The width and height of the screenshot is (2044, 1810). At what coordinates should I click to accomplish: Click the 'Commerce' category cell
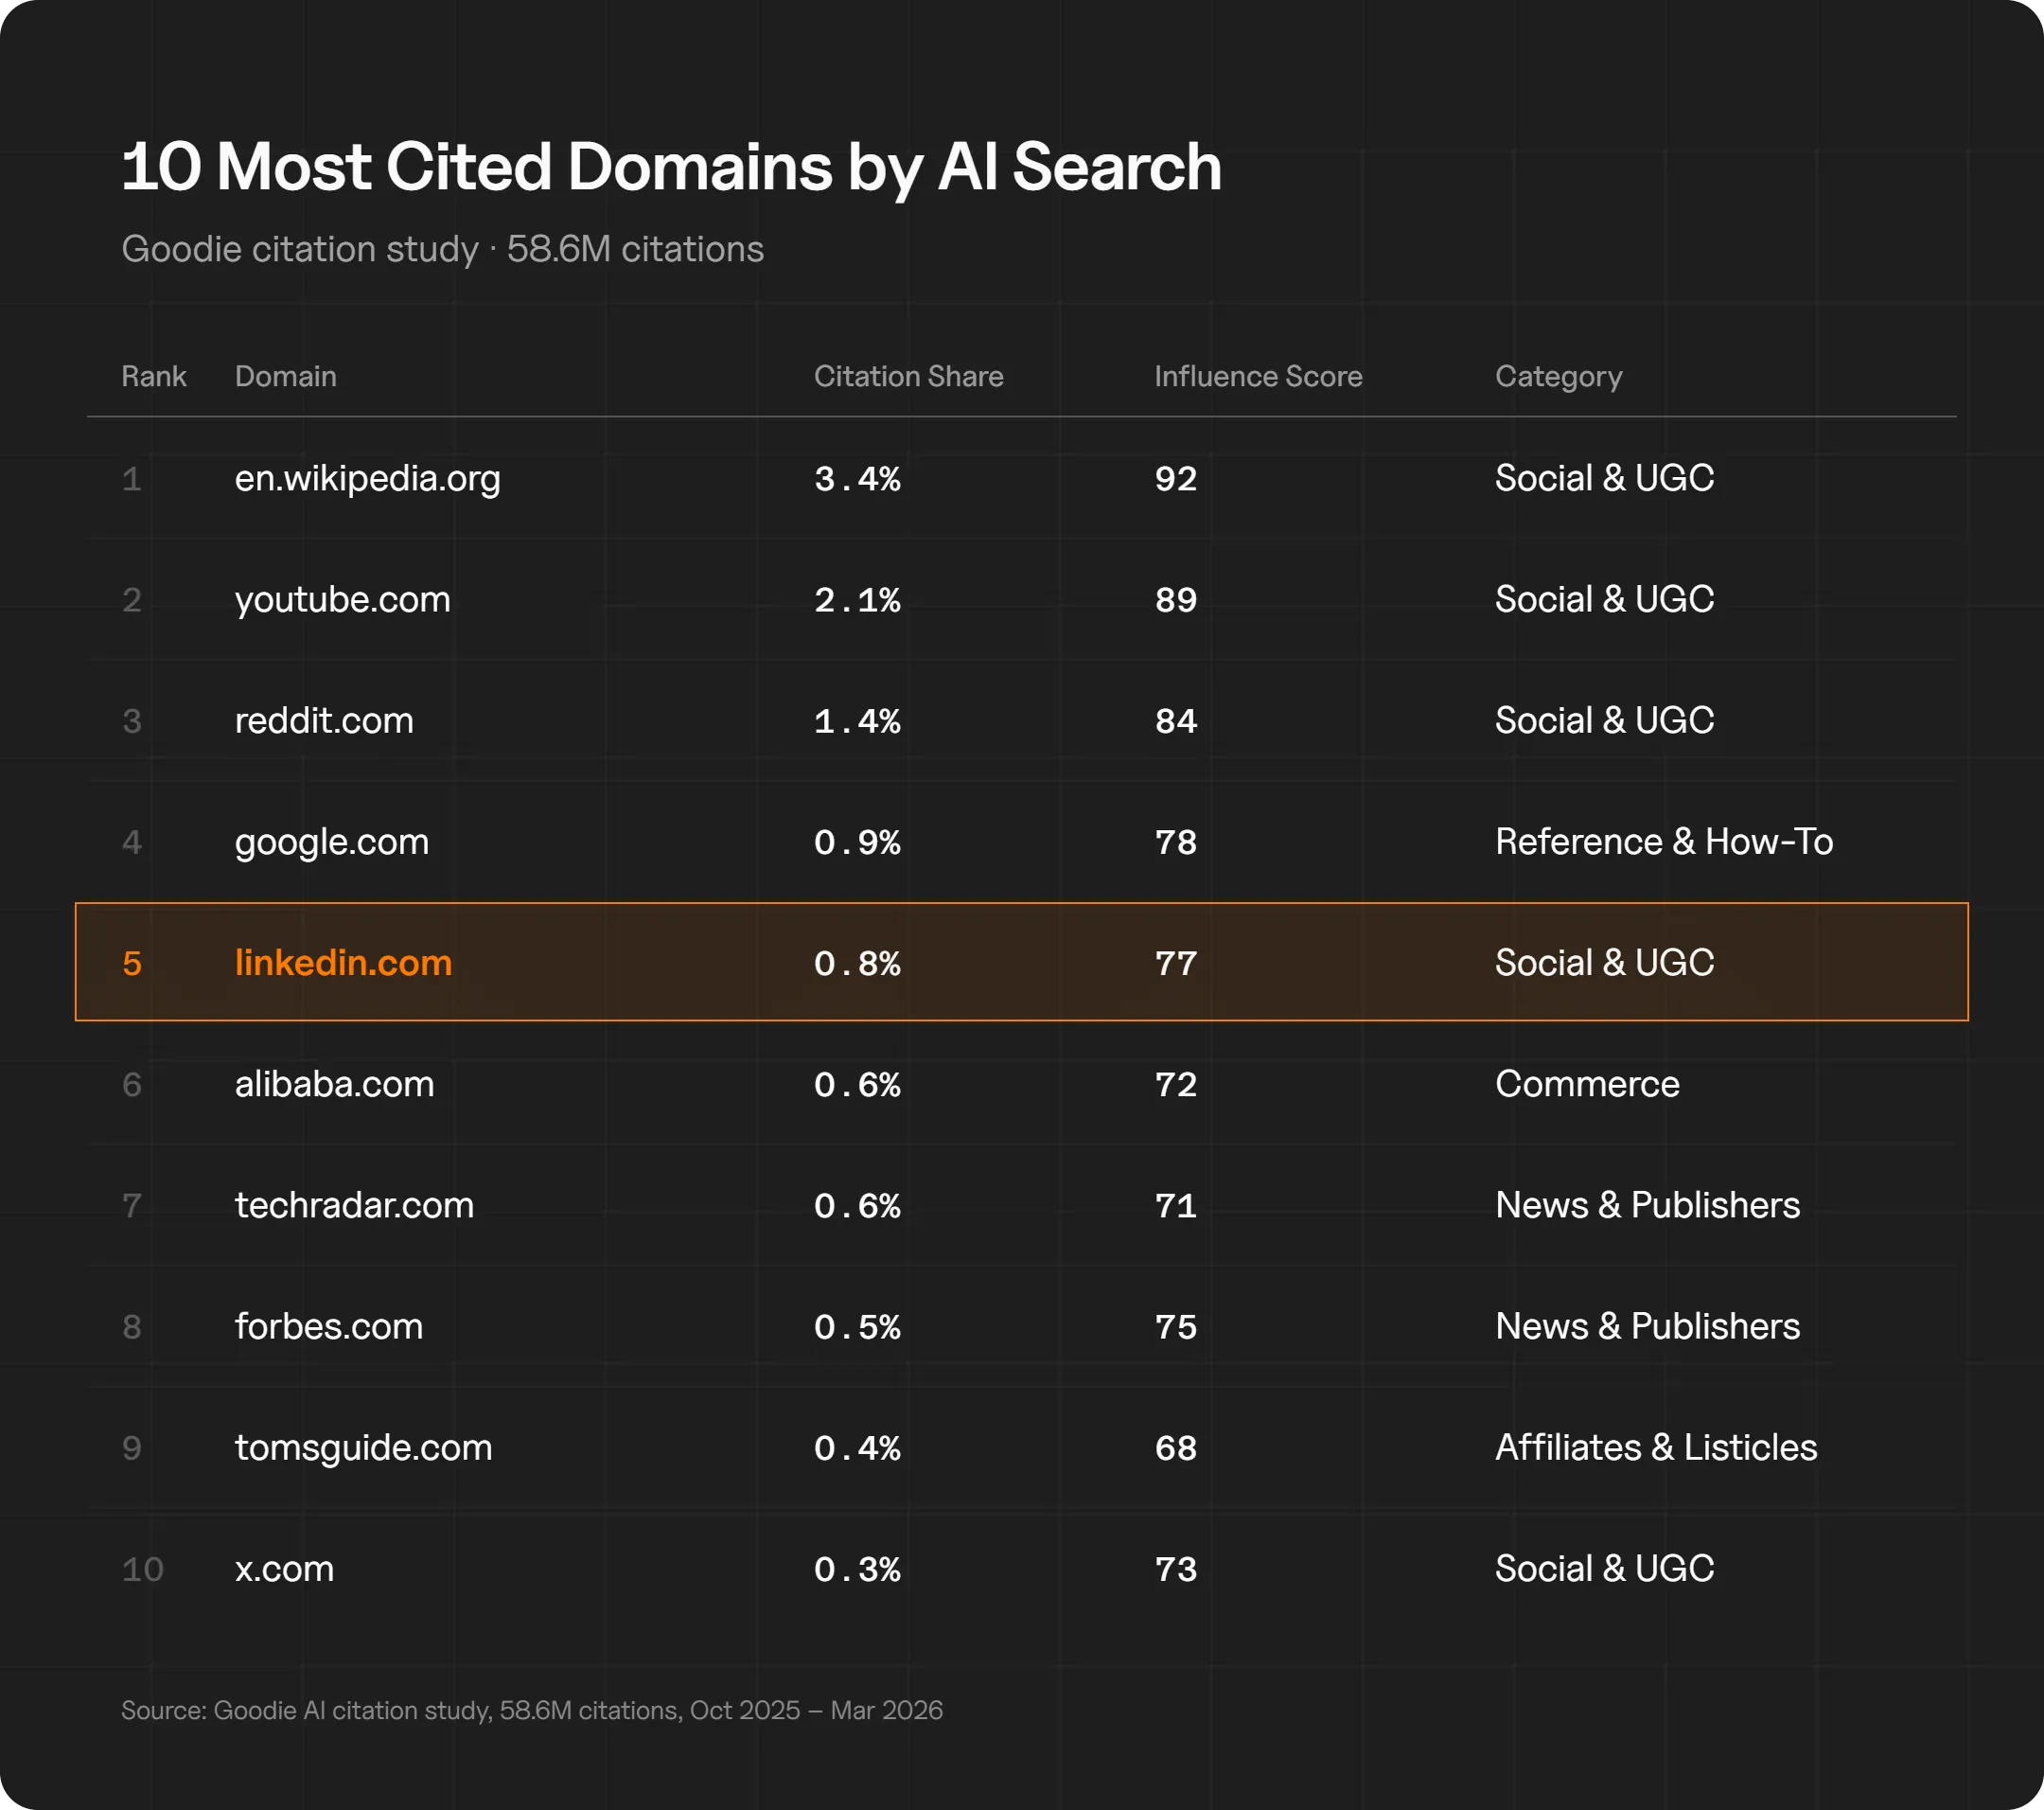tap(1587, 1084)
